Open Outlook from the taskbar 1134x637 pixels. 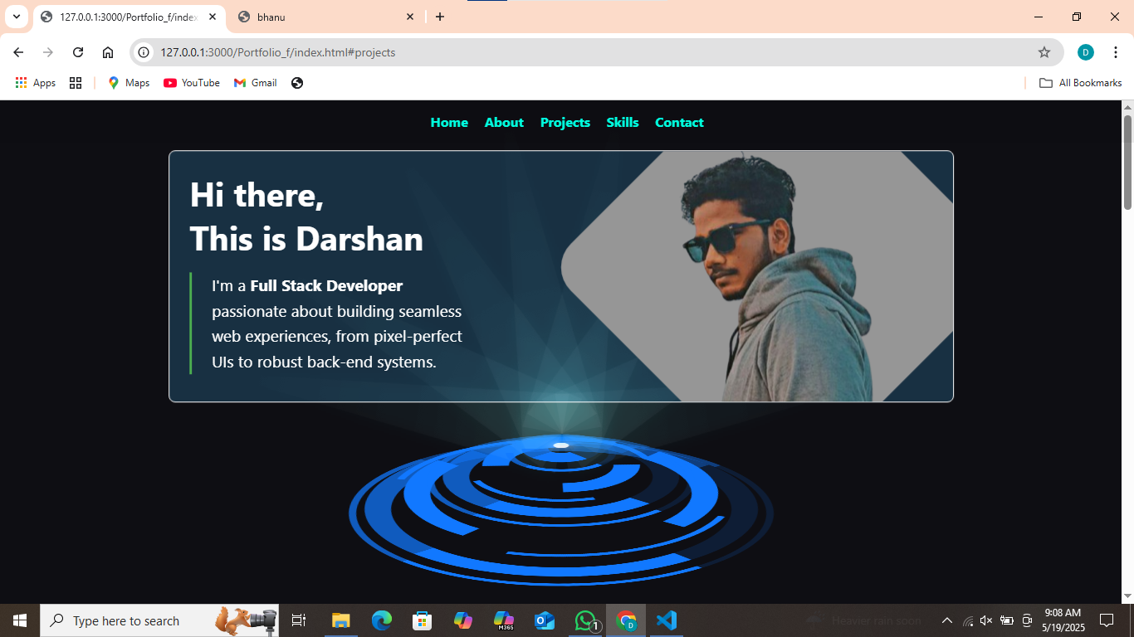pyautogui.click(x=545, y=620)
